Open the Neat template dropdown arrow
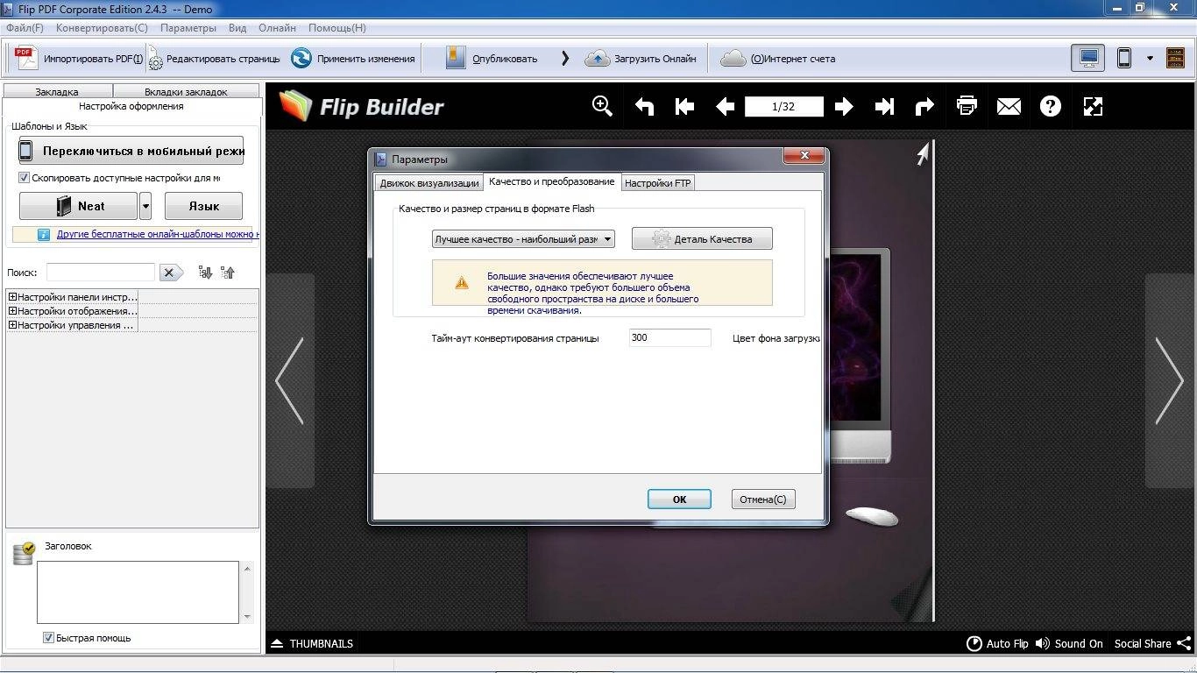The image size is (1197, 673). 145,206
